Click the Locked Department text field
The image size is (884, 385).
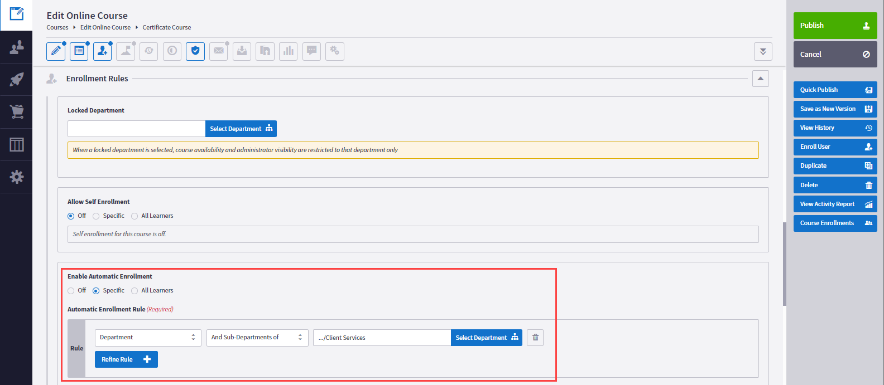tap(137, 129)
